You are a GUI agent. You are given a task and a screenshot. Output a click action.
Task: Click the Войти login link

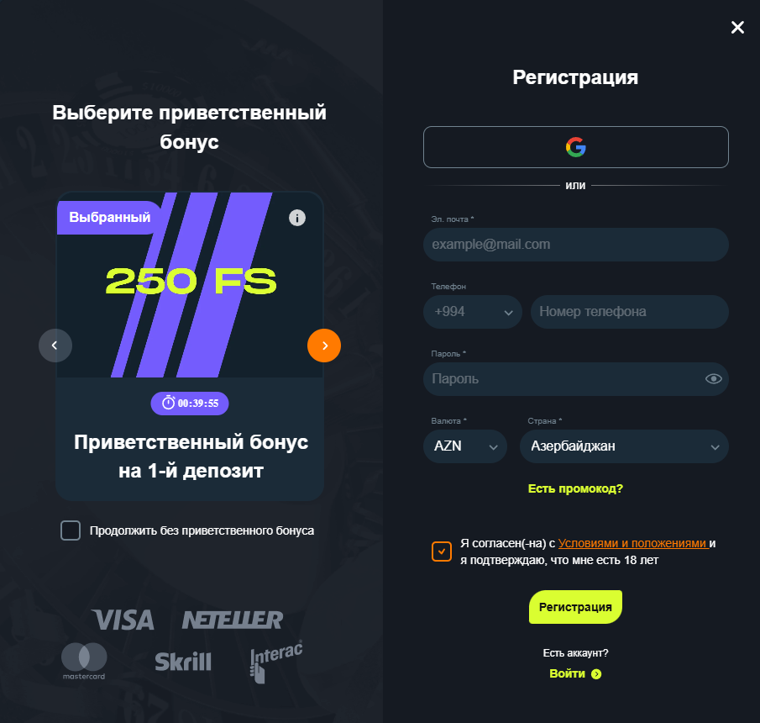click(x=575, y=673)
